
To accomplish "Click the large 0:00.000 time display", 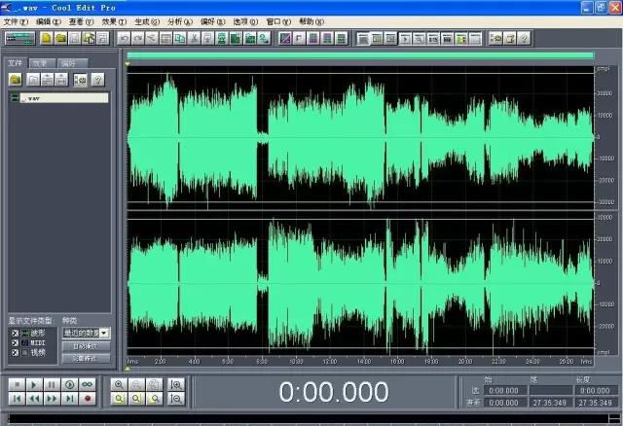I will click(333, 392).
